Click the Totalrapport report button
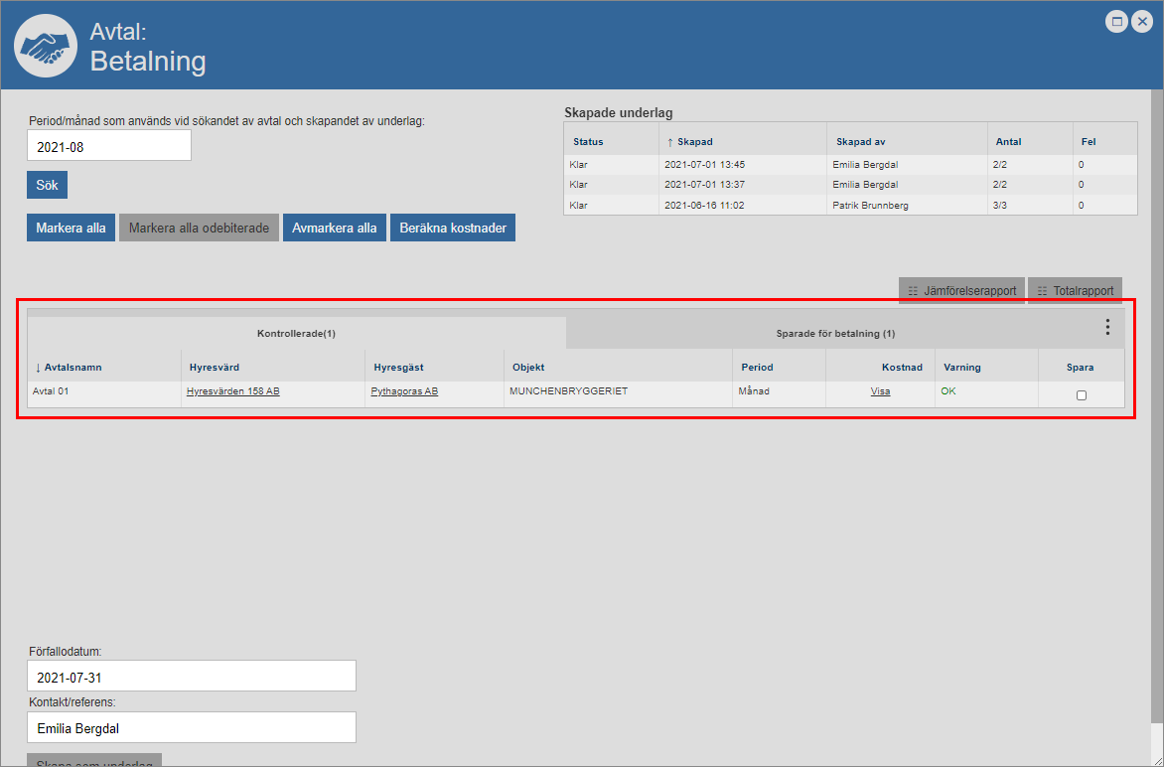 tap(1075, 291)
